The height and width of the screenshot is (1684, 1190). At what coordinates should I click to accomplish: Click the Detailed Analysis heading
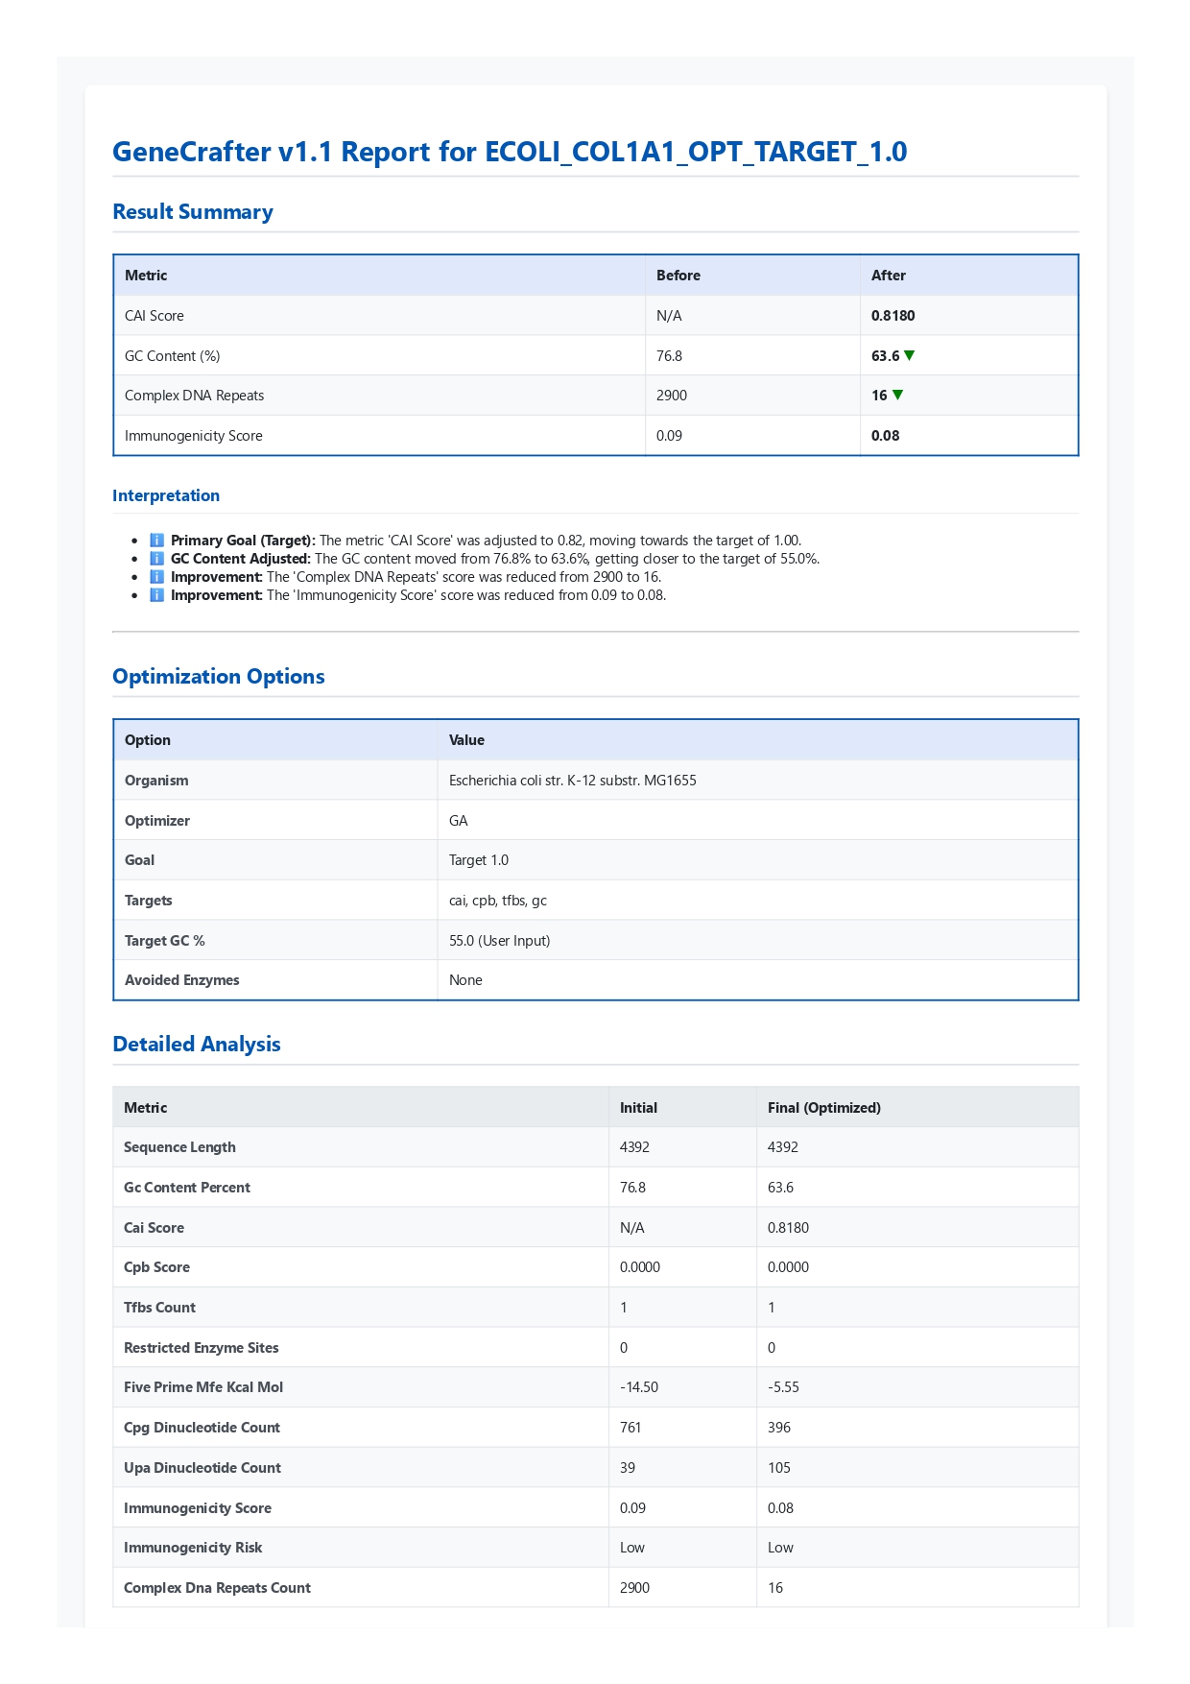pyautogui.click(x=197, y=1045)
